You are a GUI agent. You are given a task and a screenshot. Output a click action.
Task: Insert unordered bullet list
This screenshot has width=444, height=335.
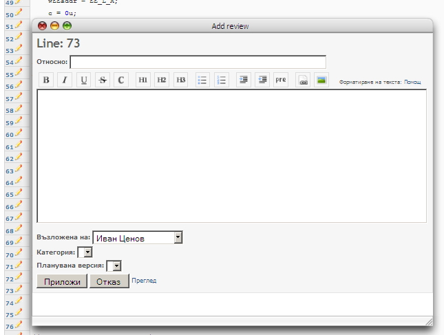click(x=202, y=80)
